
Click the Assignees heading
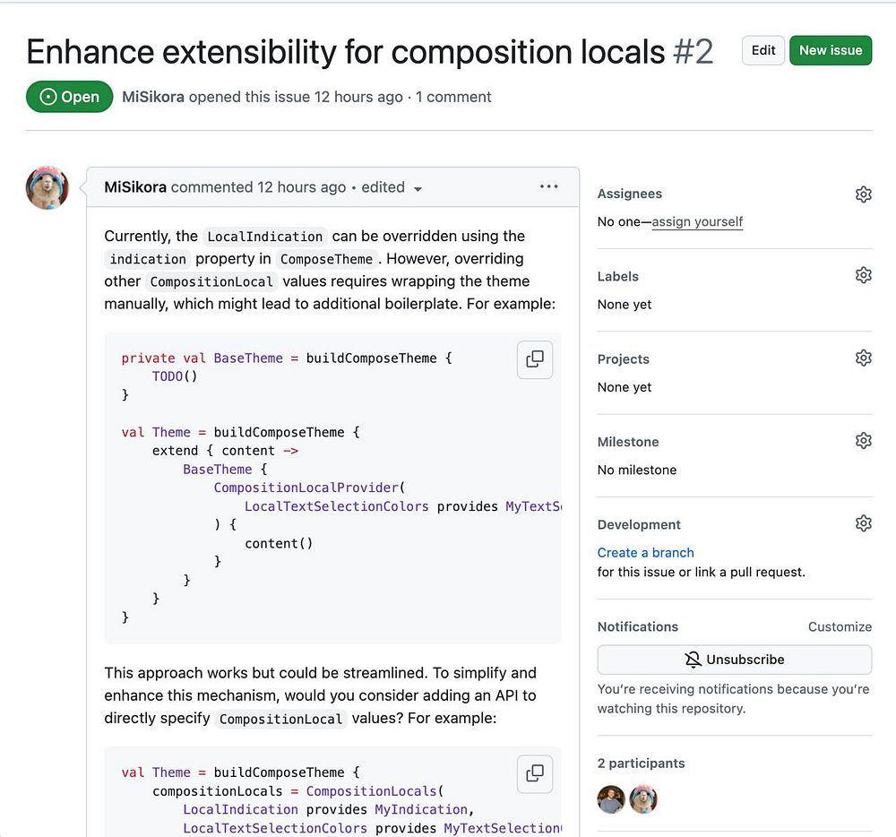[630, 194]
